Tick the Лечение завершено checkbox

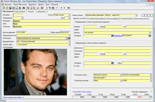coord(152,92)
